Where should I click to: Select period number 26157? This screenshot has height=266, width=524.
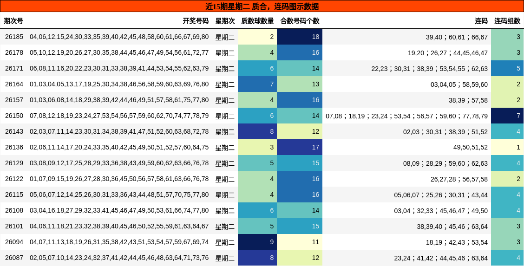coord(14,100)
